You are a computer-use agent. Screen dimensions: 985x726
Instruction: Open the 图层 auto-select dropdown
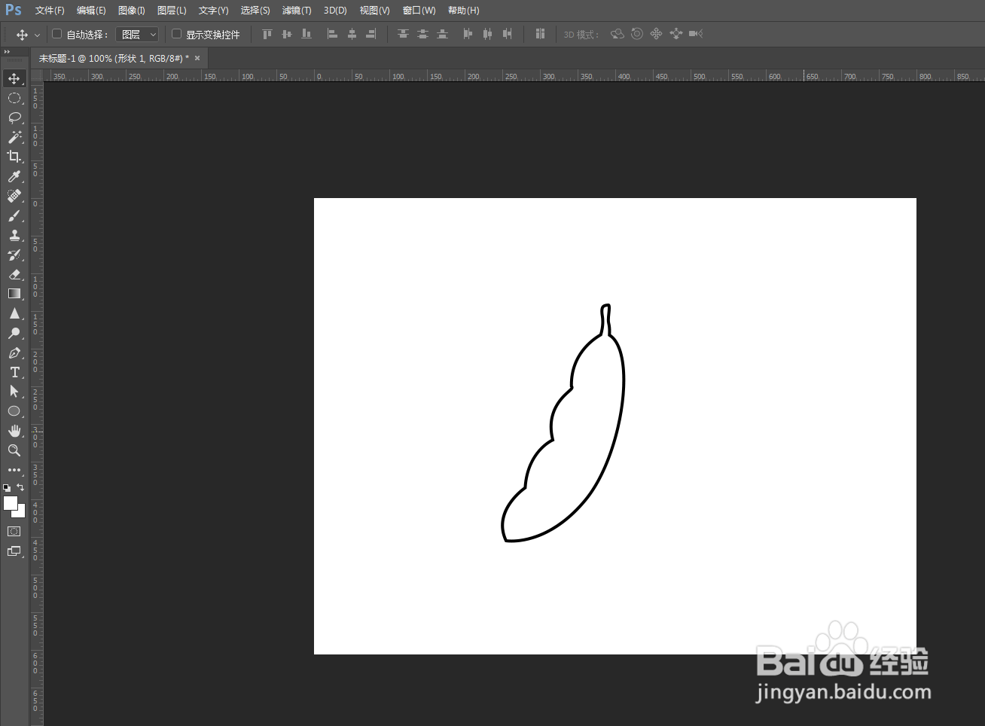pos(137,35)
